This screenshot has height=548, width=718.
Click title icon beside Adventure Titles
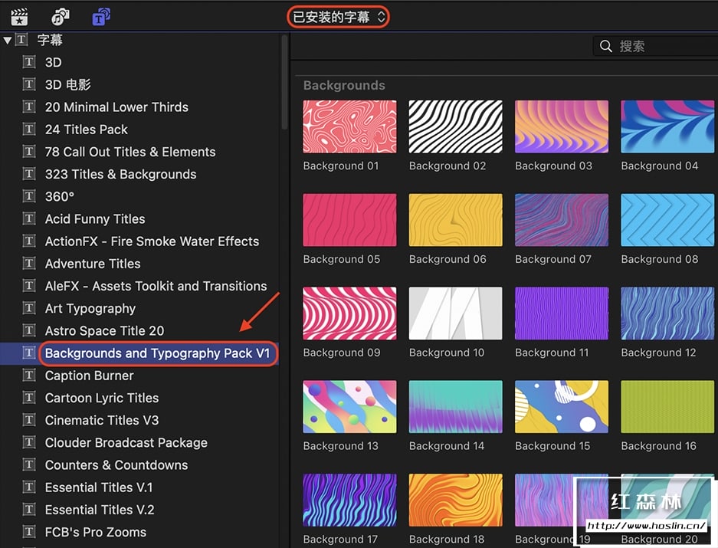pos(29,264)
